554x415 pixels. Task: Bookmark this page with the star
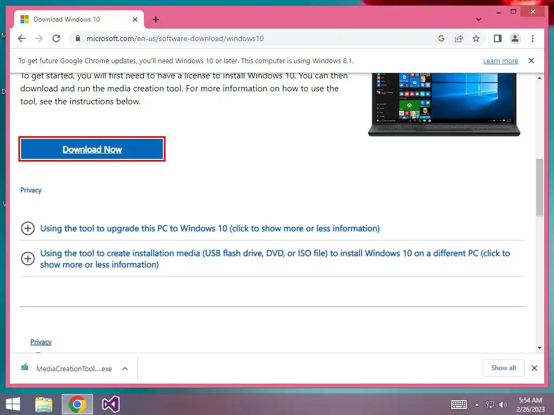click(x=476, y=38)
